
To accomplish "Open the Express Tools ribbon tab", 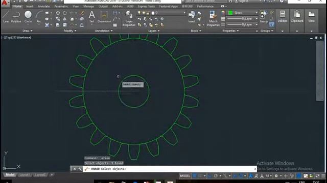I will (146, 6).
